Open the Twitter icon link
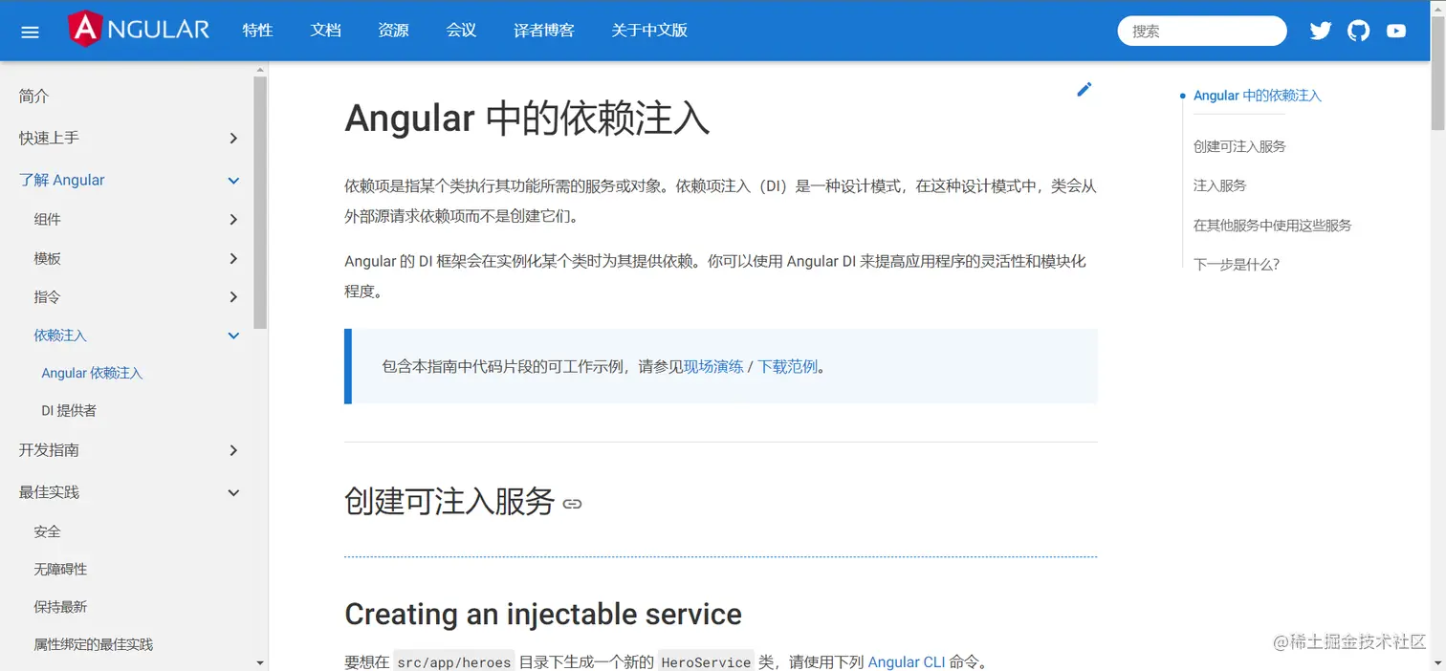 click(1321, 31)
